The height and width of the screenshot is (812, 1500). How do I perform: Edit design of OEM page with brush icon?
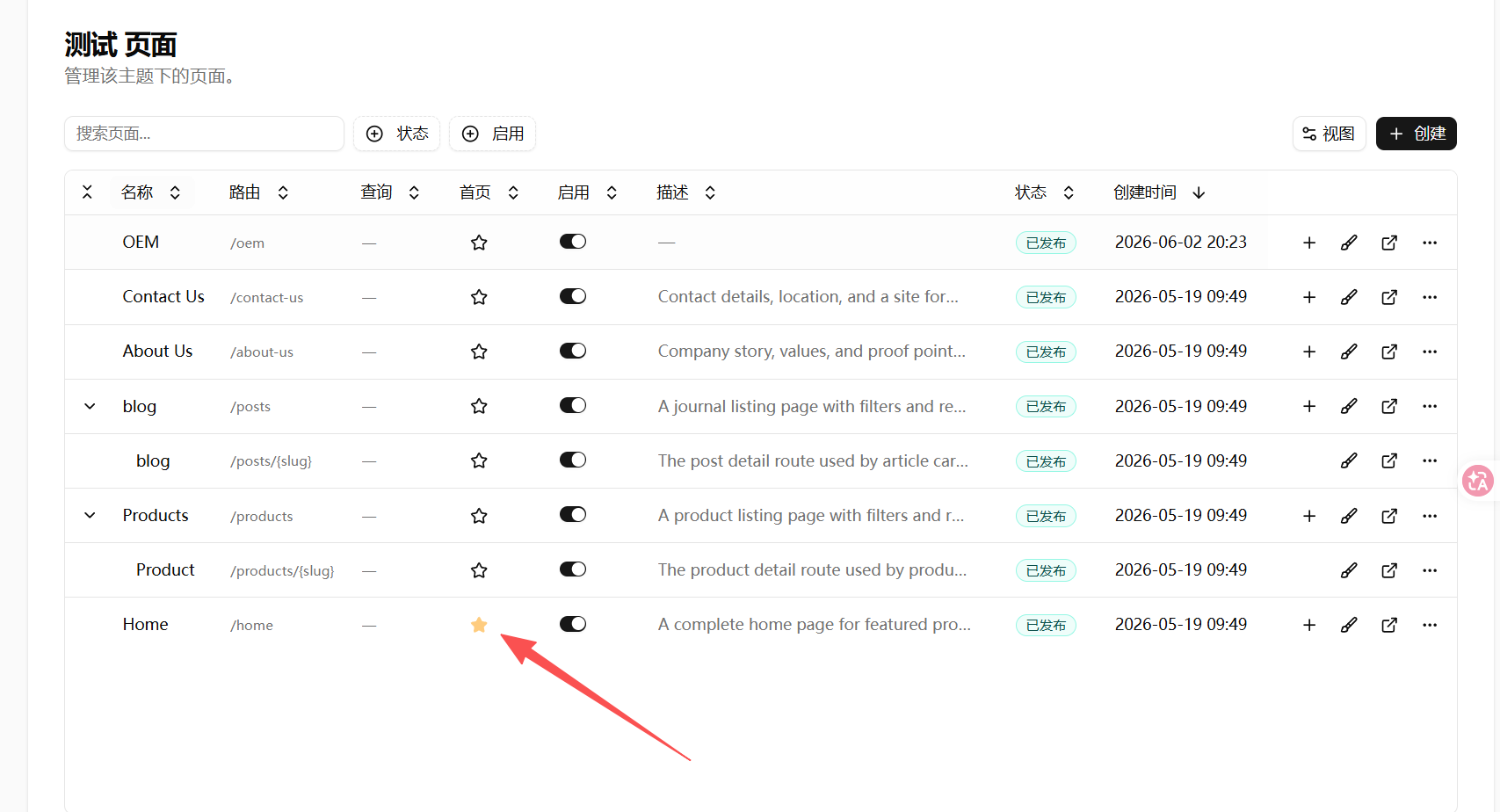1349,243
